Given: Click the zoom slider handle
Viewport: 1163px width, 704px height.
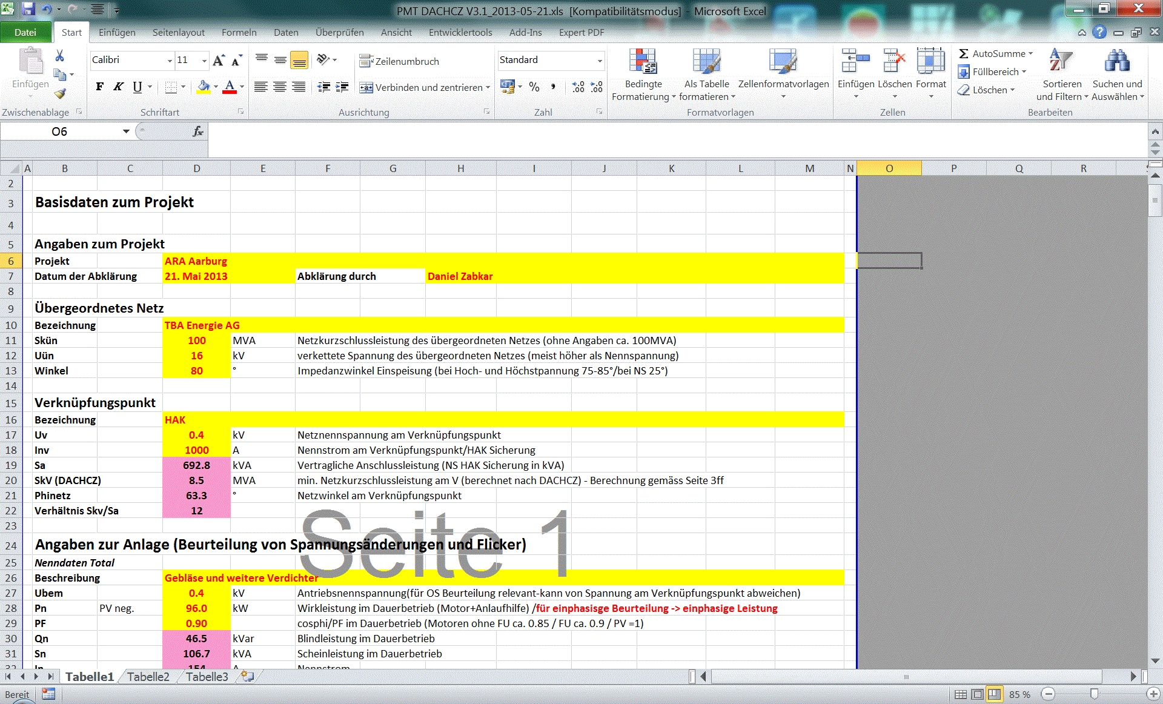Looking at the screenshot, I should [1094, 694].
